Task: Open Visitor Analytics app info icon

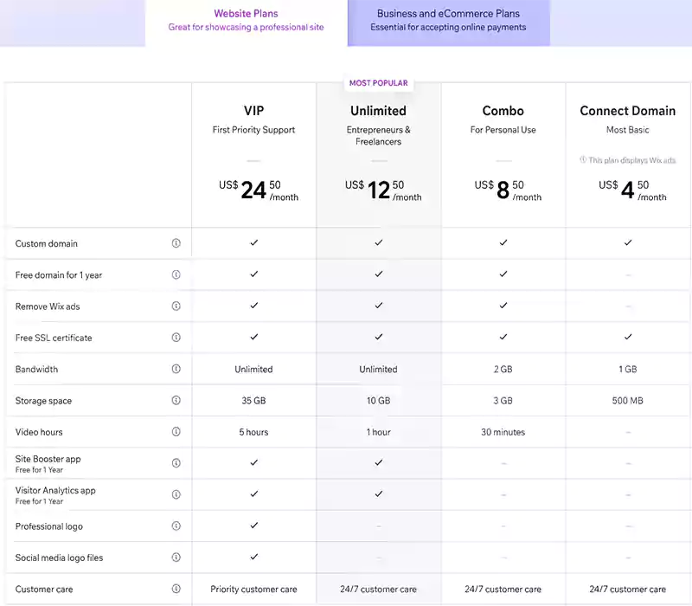Action: click(x=176, y=494)
